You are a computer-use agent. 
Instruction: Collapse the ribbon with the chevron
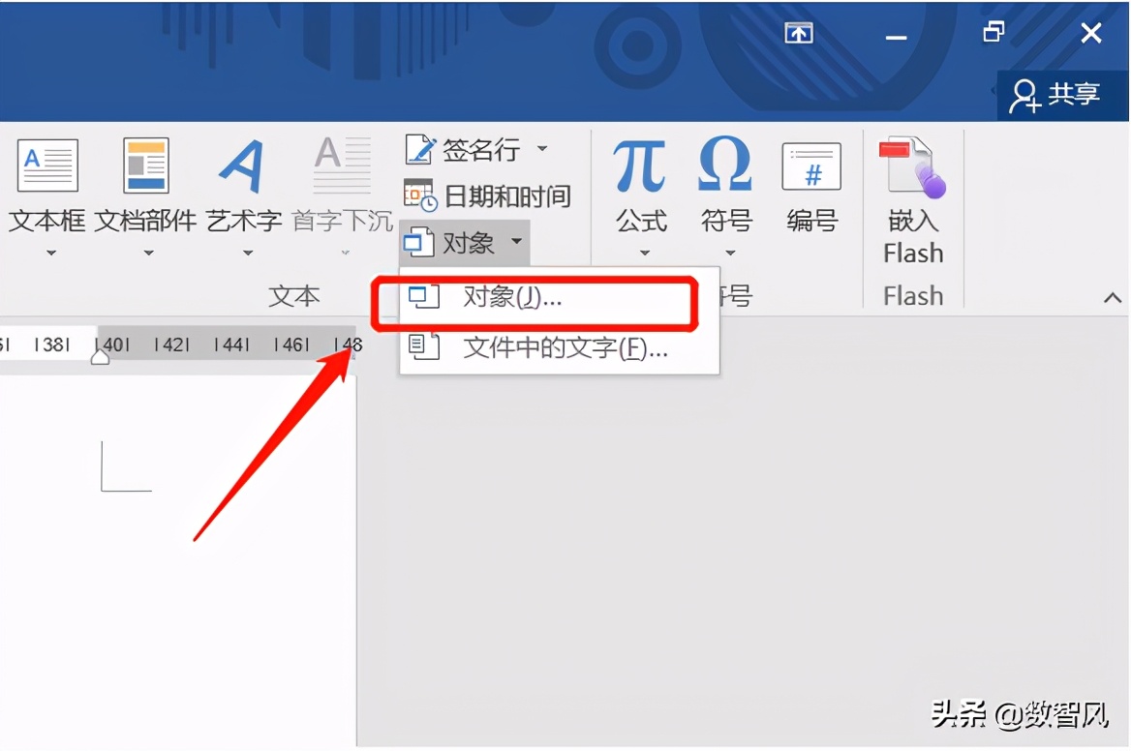pos(1113,297)
